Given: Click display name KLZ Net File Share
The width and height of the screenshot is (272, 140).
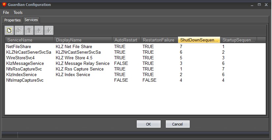Looking at the screenshot, I should point(74,46).
